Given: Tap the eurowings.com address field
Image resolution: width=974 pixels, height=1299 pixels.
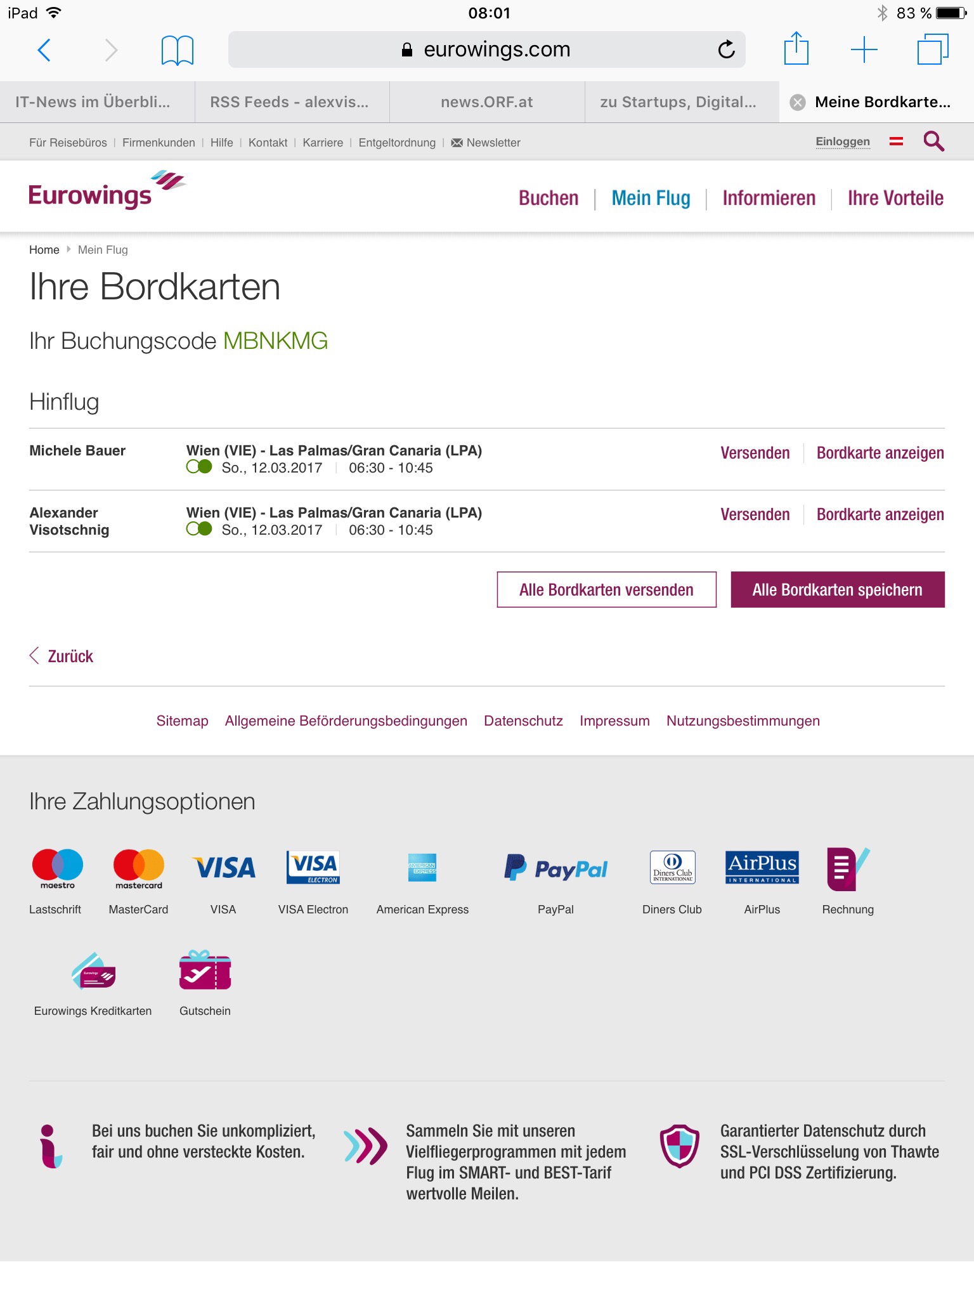Looking at the screenshot, I should pyautogui.click(x=487, y=49).
